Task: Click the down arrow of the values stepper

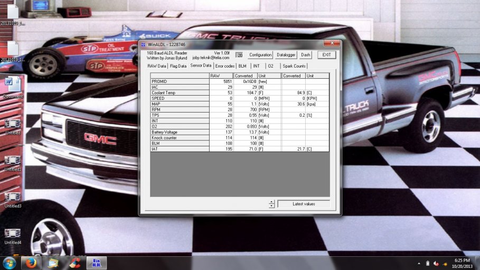Action: 271,206
